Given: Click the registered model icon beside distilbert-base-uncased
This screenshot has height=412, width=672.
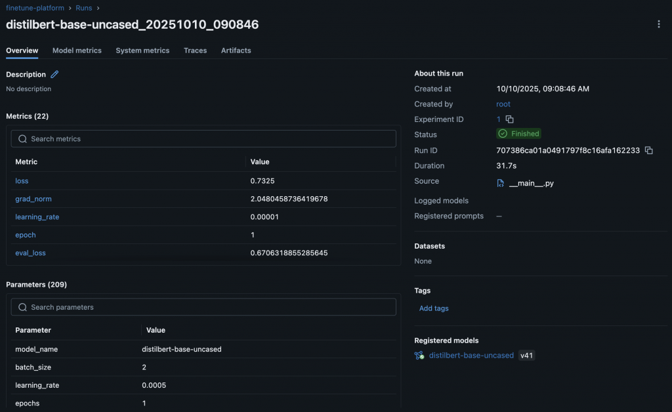Looking at the screenshot, I should (419, 356).
